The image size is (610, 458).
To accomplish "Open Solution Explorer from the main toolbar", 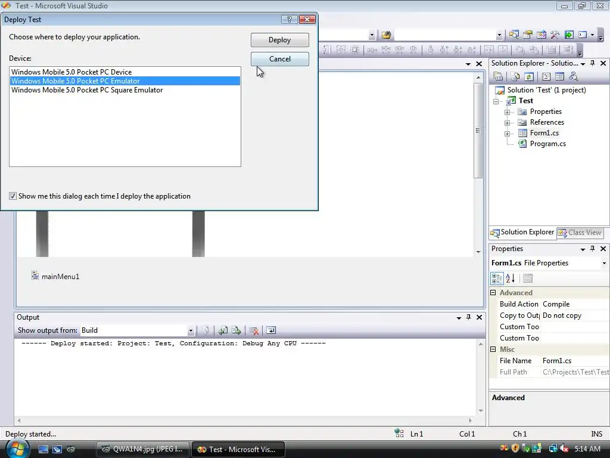I will 513,35.
